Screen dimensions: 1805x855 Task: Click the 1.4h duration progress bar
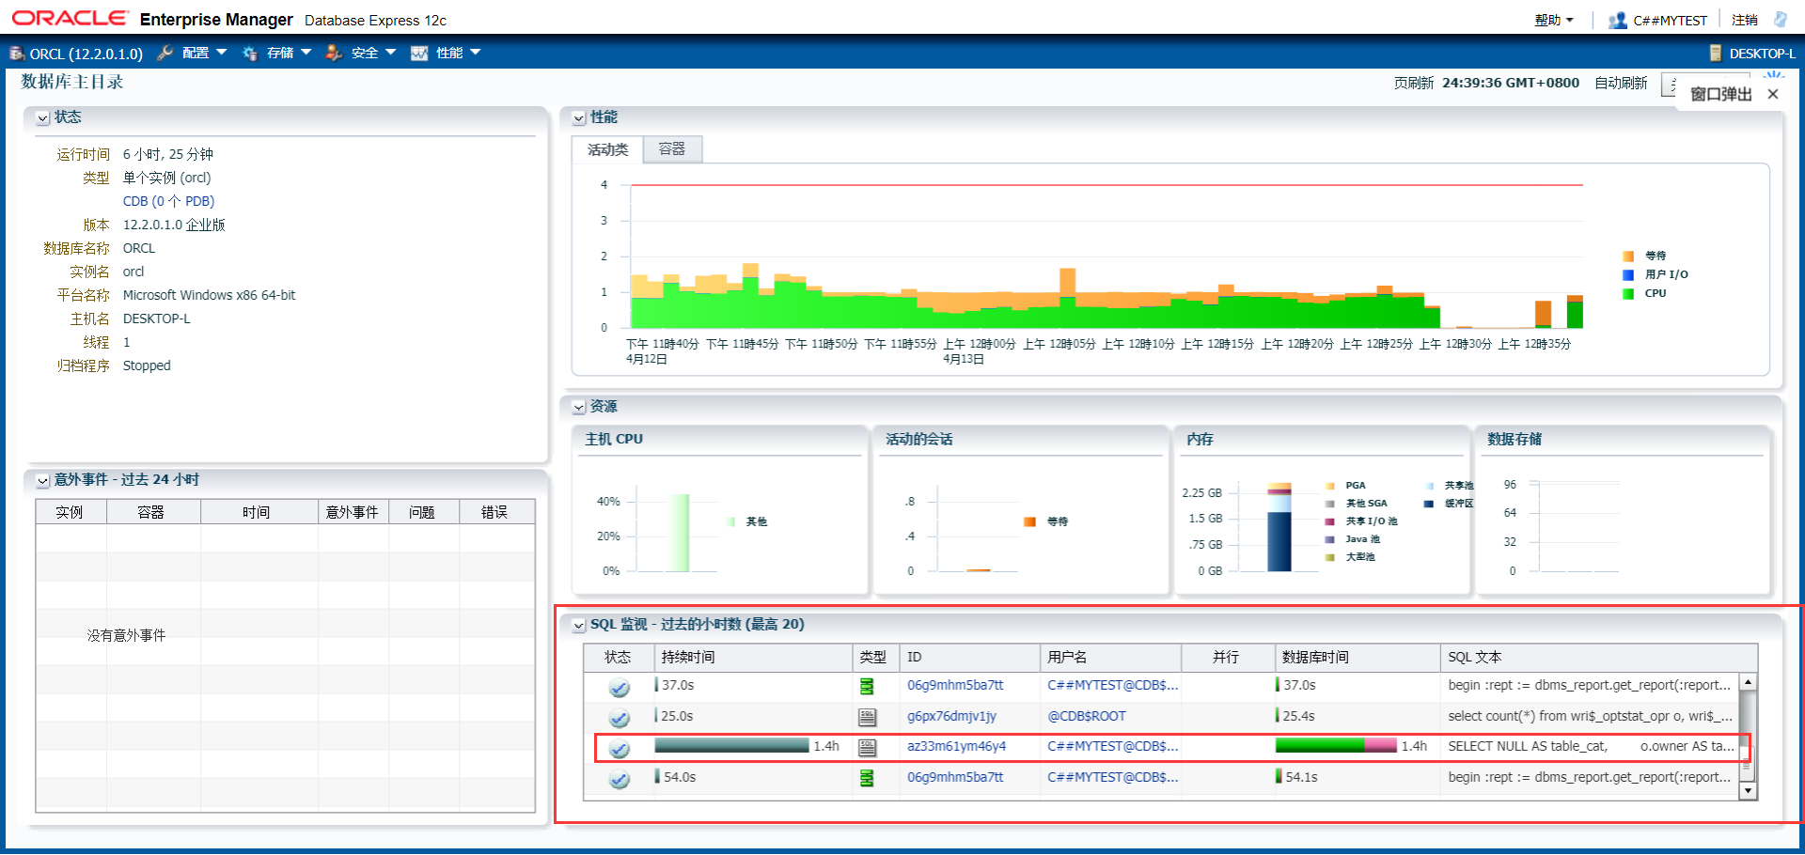click(x=731, y=745)
